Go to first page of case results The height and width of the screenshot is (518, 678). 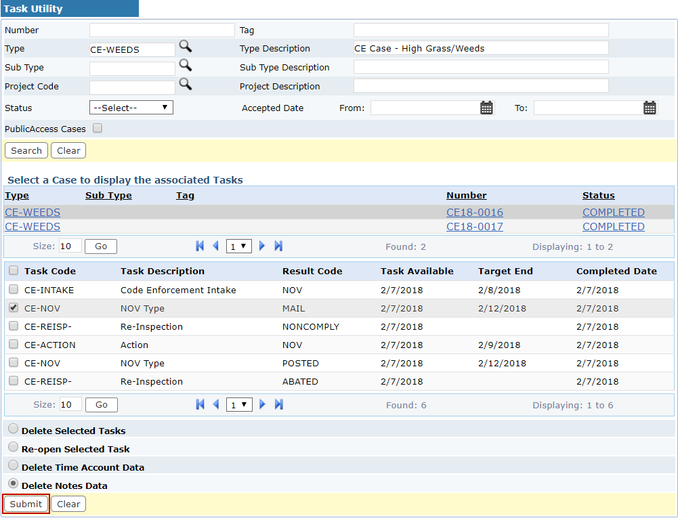[x=200, y=246]
